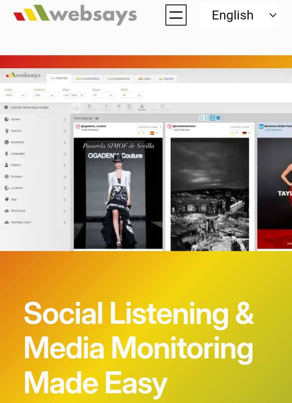The height and width of the screenshot is (403, 292).
Task: Open the sentiment dropdown on the bridaltimesnews card
Action: 234,133
